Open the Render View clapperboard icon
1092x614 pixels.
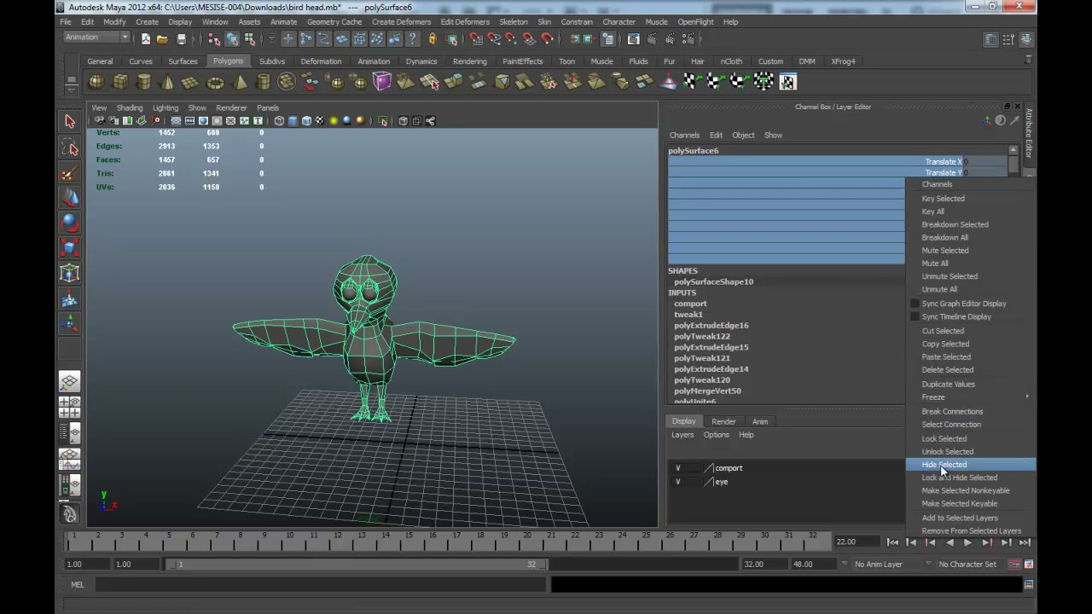click(x=634, y=39)
